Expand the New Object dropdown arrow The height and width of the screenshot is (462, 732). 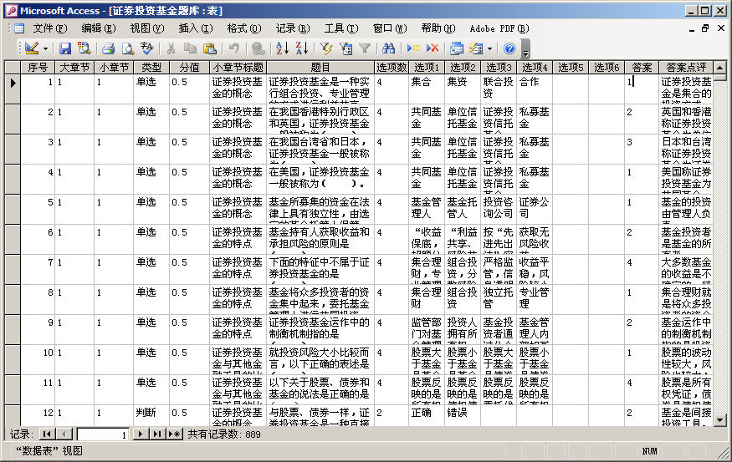click(489, 48)
